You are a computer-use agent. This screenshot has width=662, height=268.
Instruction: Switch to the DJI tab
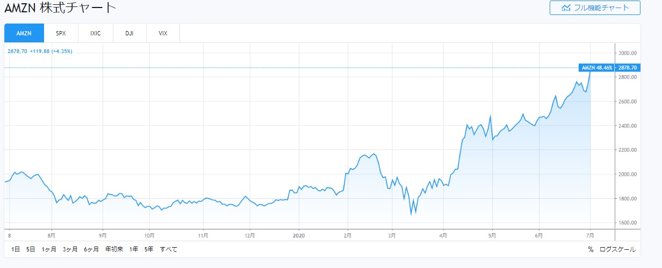point(129,33)
